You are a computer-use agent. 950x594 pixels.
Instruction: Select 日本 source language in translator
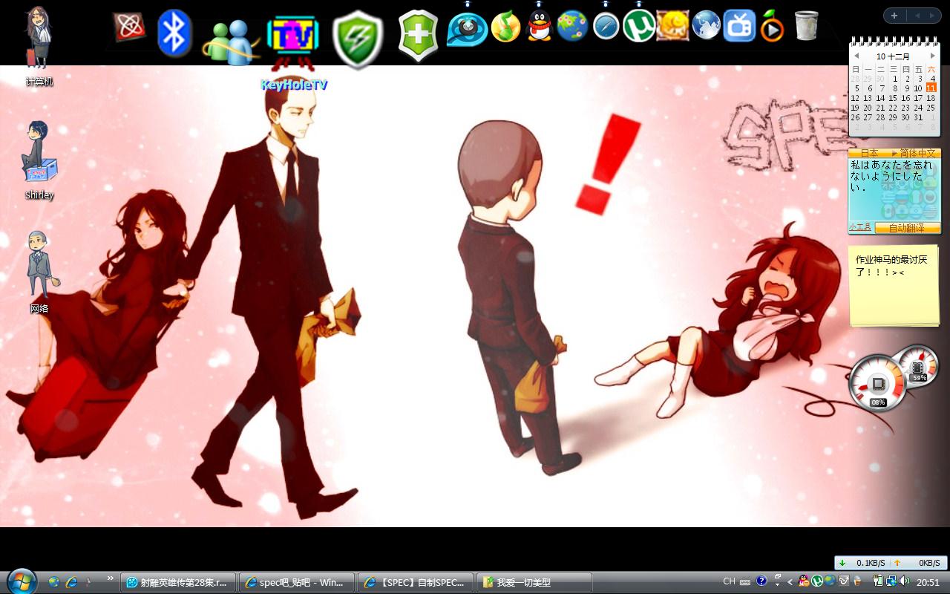[x=868, y=153]
